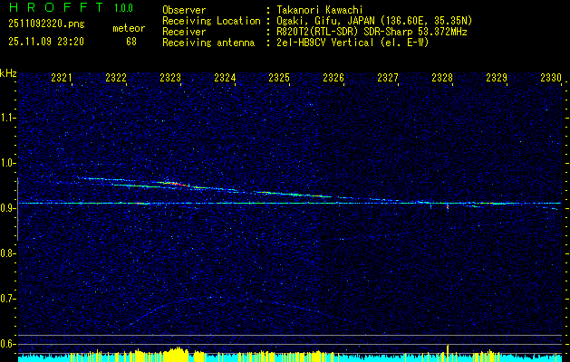
Task: Click the 0.6 frequency axis label
Action: [8, 344]
